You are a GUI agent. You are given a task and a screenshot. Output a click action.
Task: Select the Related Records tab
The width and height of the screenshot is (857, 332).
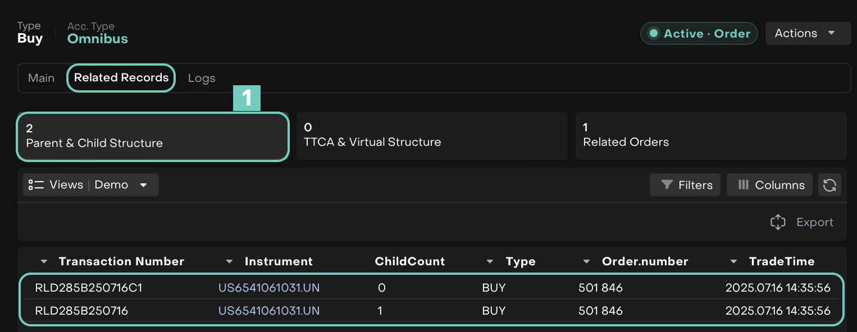pyautogui.click(x=121, y=78)
